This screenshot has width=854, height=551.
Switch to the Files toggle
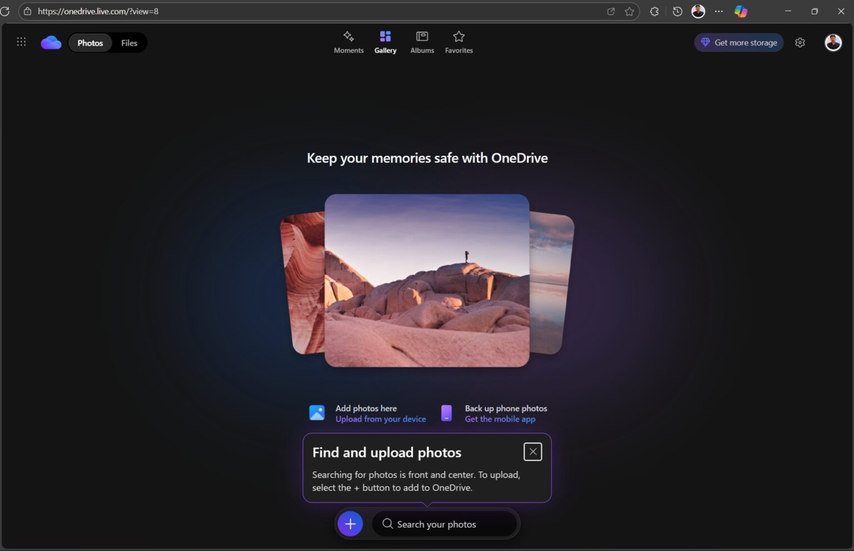click(128, 42)
